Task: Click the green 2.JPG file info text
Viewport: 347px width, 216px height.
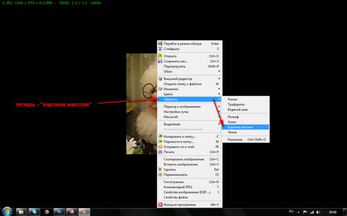Action: click(51, 3)
